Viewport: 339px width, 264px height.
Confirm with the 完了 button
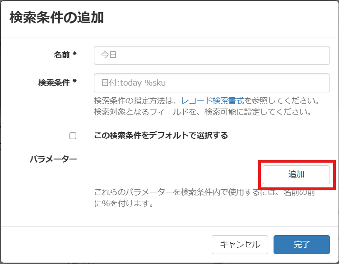[x=302, y=245]
